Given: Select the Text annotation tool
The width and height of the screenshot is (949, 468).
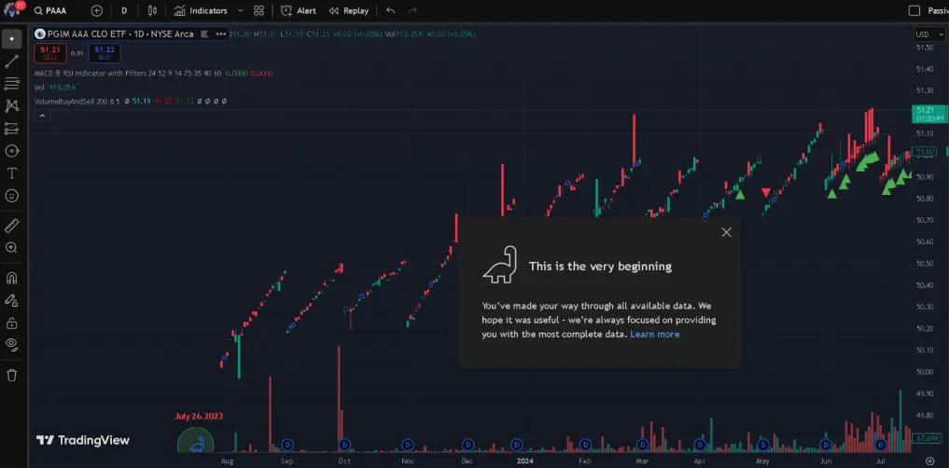Looking at the screenshot, I should (x=11, y=172).
